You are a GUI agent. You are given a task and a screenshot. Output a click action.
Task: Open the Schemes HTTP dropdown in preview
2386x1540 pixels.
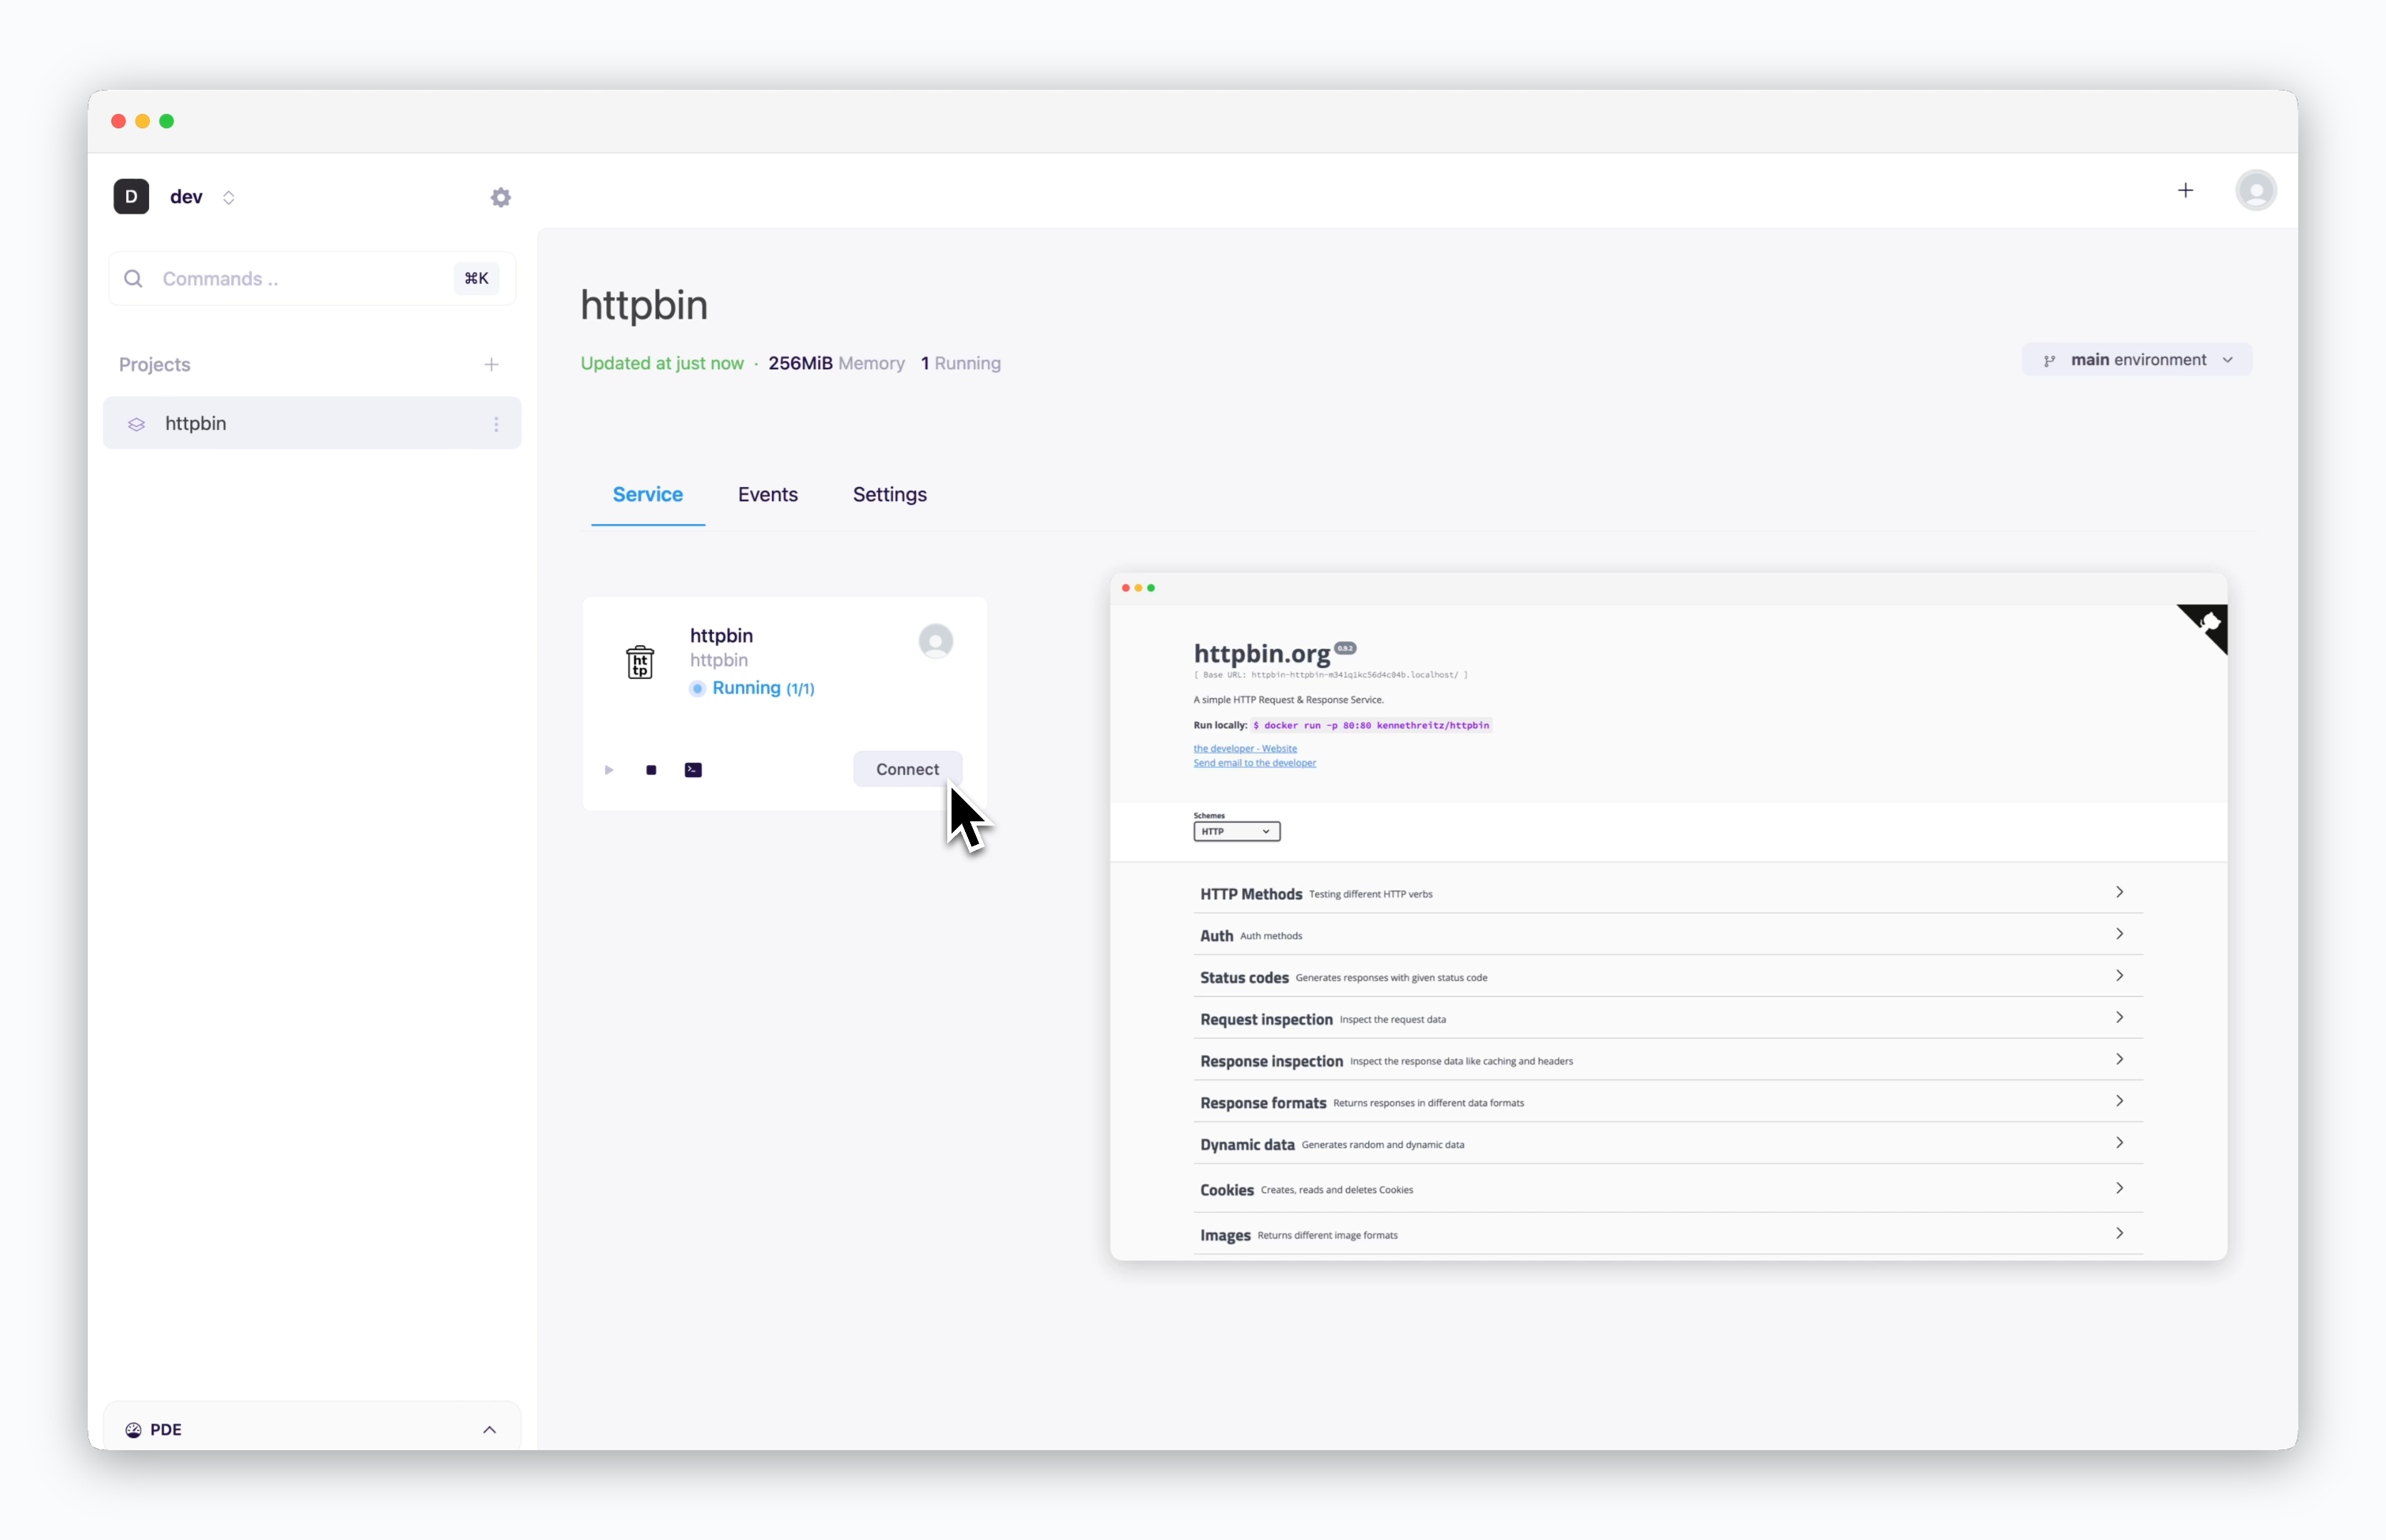tap(1237, 831)
